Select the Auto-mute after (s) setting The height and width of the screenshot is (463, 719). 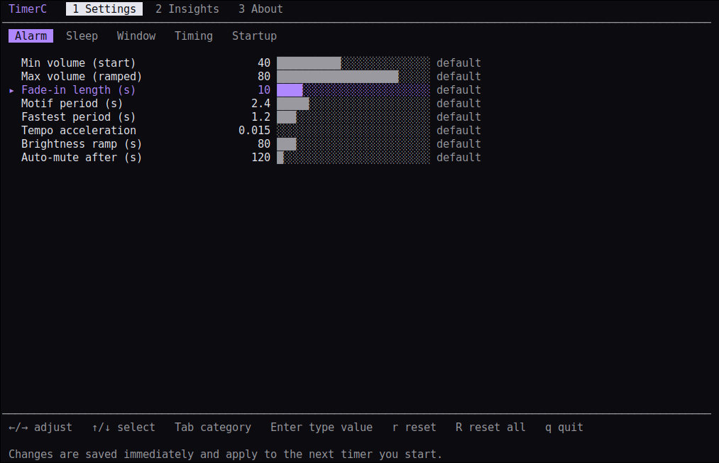[x=82, y=158]
